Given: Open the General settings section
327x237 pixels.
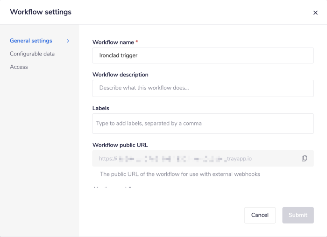Looking at the screenshot, I should (31, 41).
